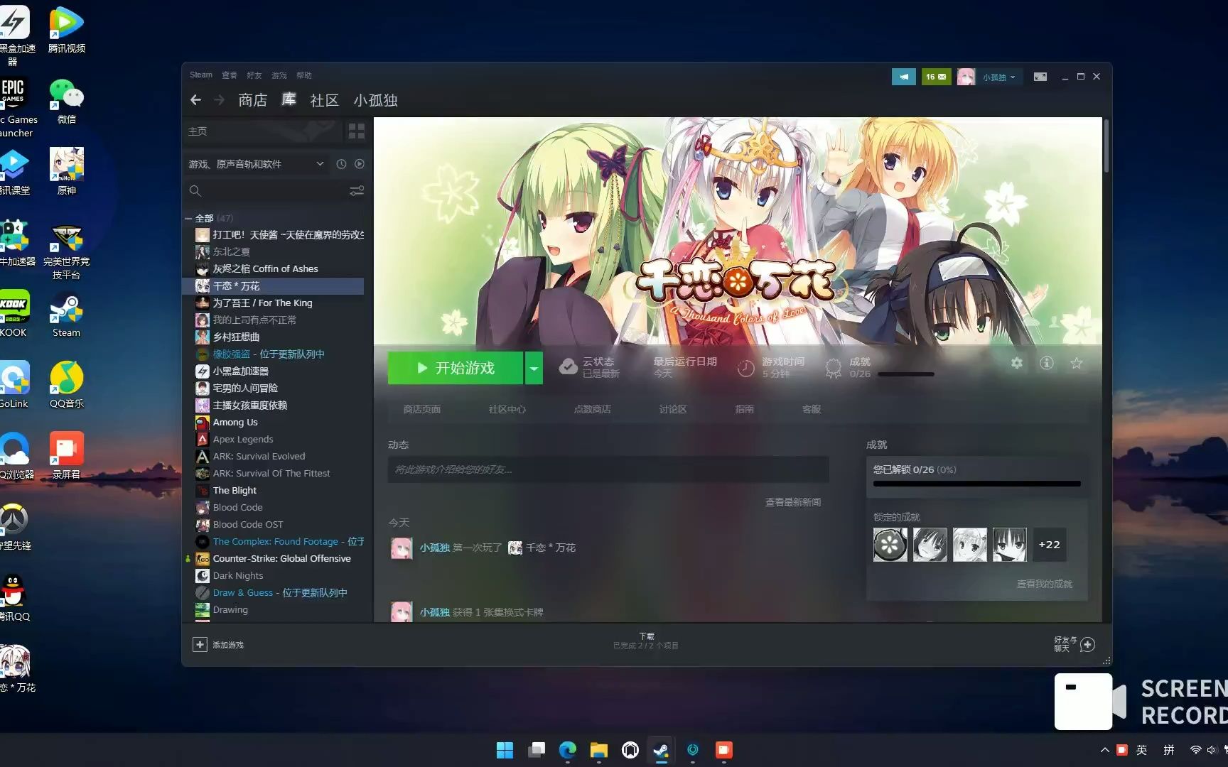Open the 腾讯视频 desktop icon
1228x767 pixels.
(x=66, y=30)
